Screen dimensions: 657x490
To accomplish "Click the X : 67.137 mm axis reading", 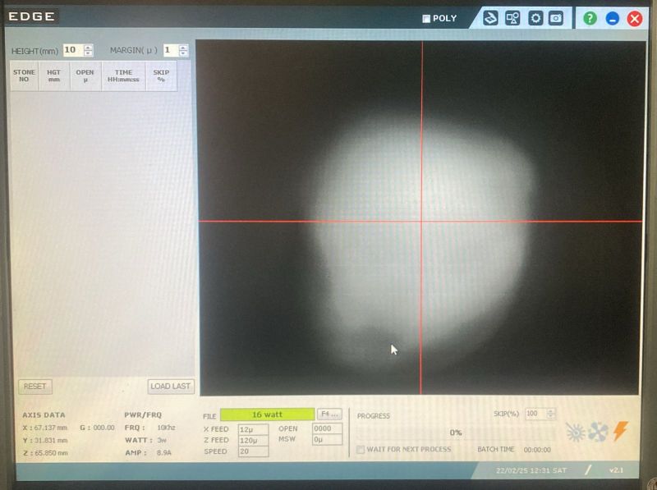I will (x=45, y=428).
